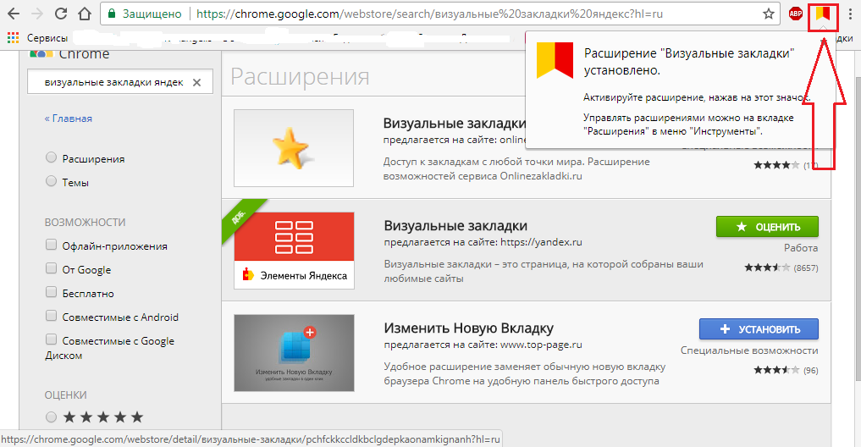The width and height of the screenshot is (861, 447).
Task: Click 'предлагается на сайте: https://yandex.ru' text
Action: pyautogui.click(x=483, y=242)
